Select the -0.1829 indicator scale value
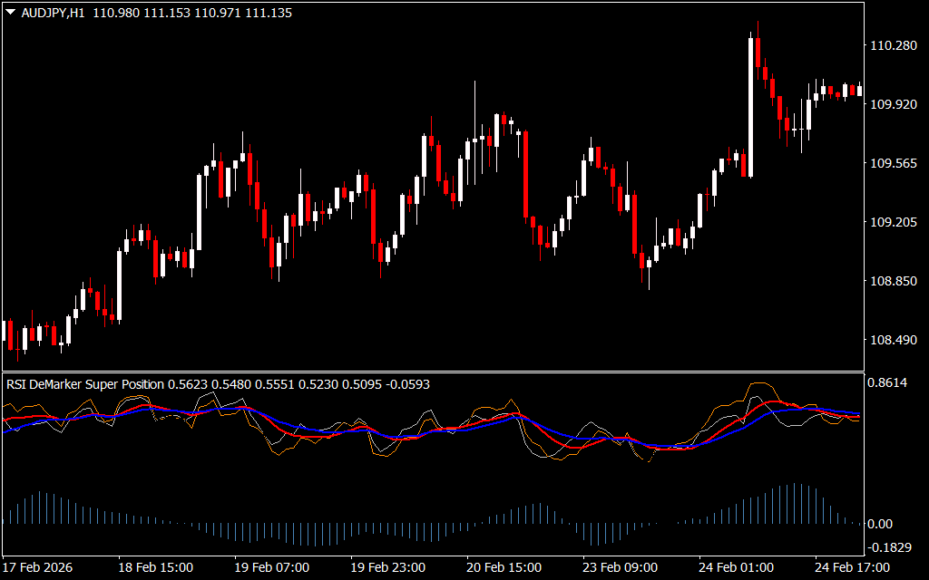This screenshot has width=929, height=580. point(891,547)
